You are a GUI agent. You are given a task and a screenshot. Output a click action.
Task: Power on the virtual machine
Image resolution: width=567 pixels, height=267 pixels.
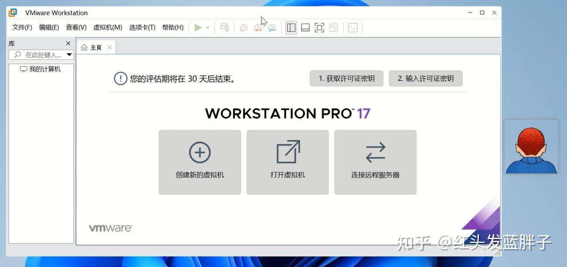tap(198, 27)
